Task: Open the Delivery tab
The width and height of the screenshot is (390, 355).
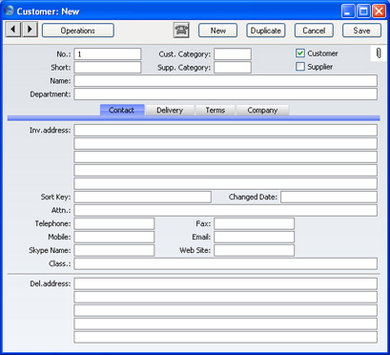Action: click(x=170, y=110)
